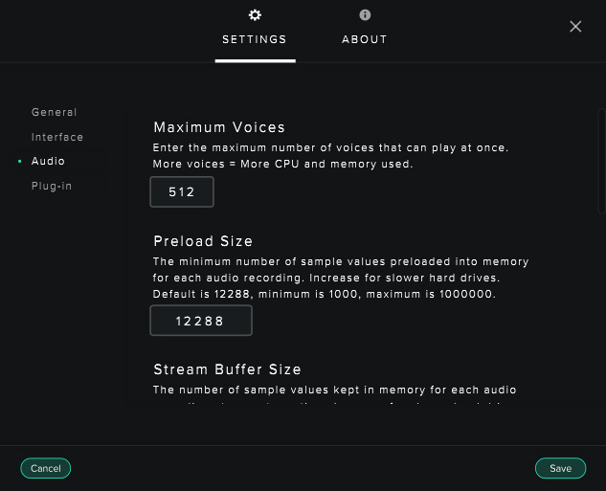The height and width of the screenshot is (491, 606).
Task: Click the Maximum Voices input field
Action: (x=182, y=192)
